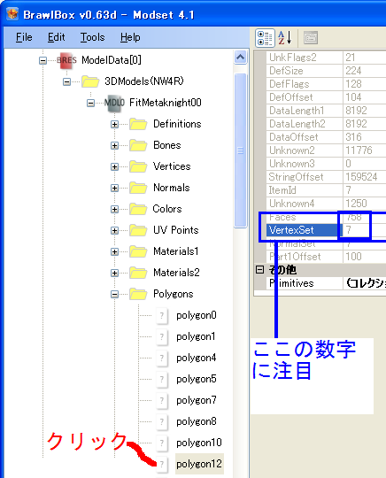386x478 pixels.
Task: Click the UnkFlags2 property label
Action: [x=293, y=58]
